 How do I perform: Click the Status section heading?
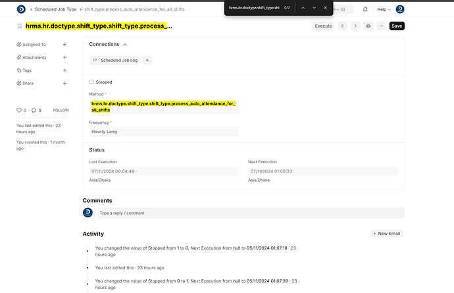[97, 150]
